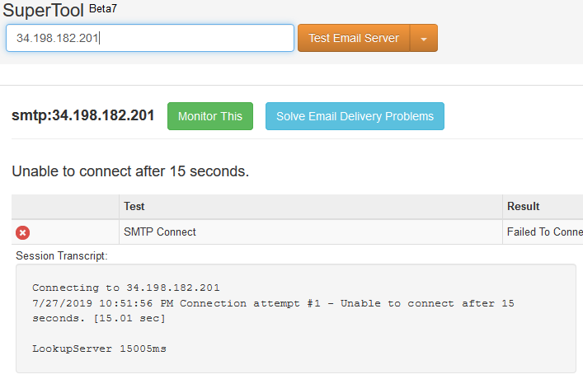The width and height of the screenshot is (583, 379).
Task: Click the '[15.01 sec]' text in transcript
Action: pos(129,318)
